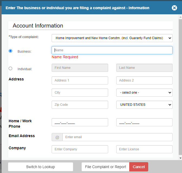Focus the Business Name input field
182x173 pixels.
pyautogui.click(x=112, y=50)
